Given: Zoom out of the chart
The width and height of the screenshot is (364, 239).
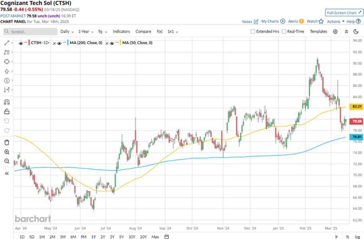Looking at the screenshot, I should [7, 161].
